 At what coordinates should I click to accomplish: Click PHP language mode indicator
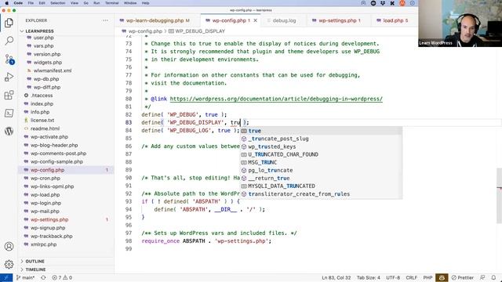coord(427,277)
